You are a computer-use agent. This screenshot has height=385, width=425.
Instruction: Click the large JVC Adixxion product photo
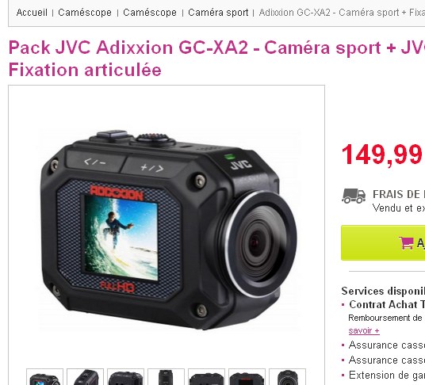167,229
